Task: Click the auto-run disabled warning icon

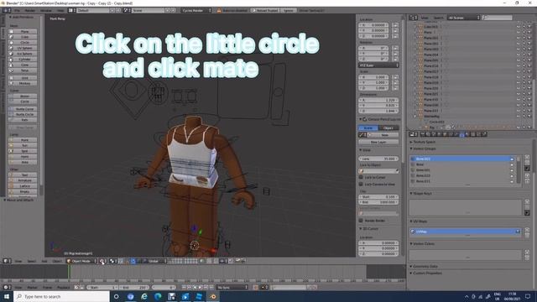Action: coord(219,10)
